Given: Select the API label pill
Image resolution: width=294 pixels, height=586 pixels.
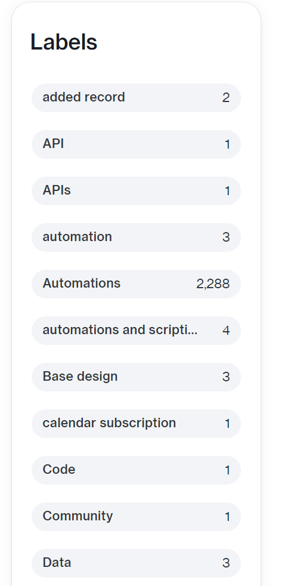Looking at the screenshot, I should point(136,144).
